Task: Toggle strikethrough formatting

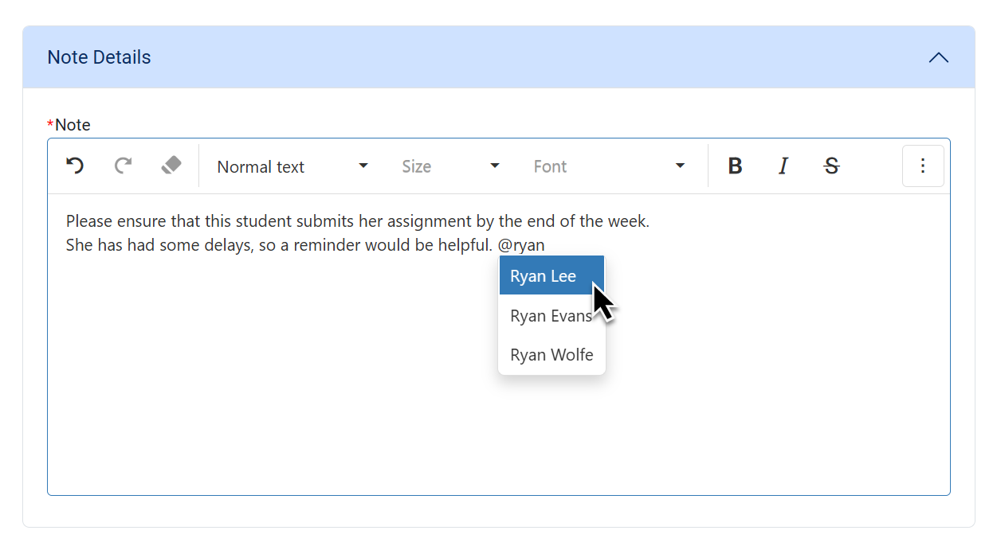Action: point(831,166)
